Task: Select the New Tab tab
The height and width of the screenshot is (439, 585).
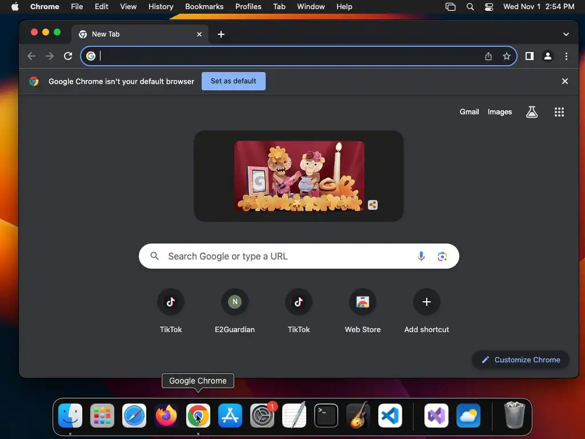Action: 139,34
